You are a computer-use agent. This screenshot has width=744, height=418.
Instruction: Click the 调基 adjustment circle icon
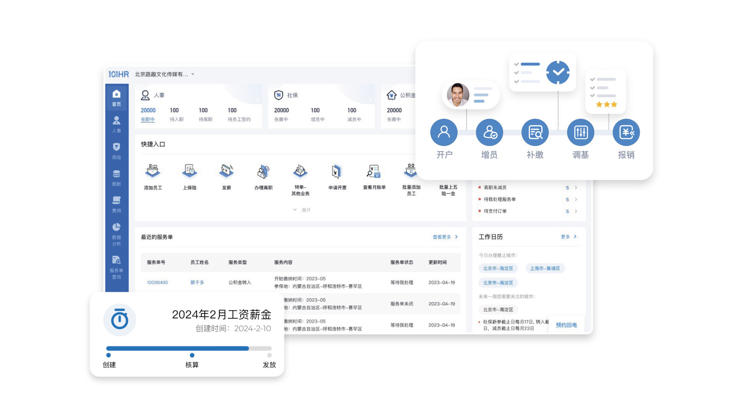click(580, 132)
